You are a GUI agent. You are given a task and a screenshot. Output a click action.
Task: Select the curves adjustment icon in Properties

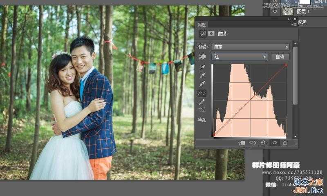(202, 34)
